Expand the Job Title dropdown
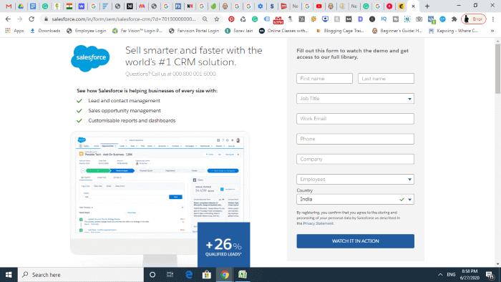501x282 pixels. click(355, 98)
